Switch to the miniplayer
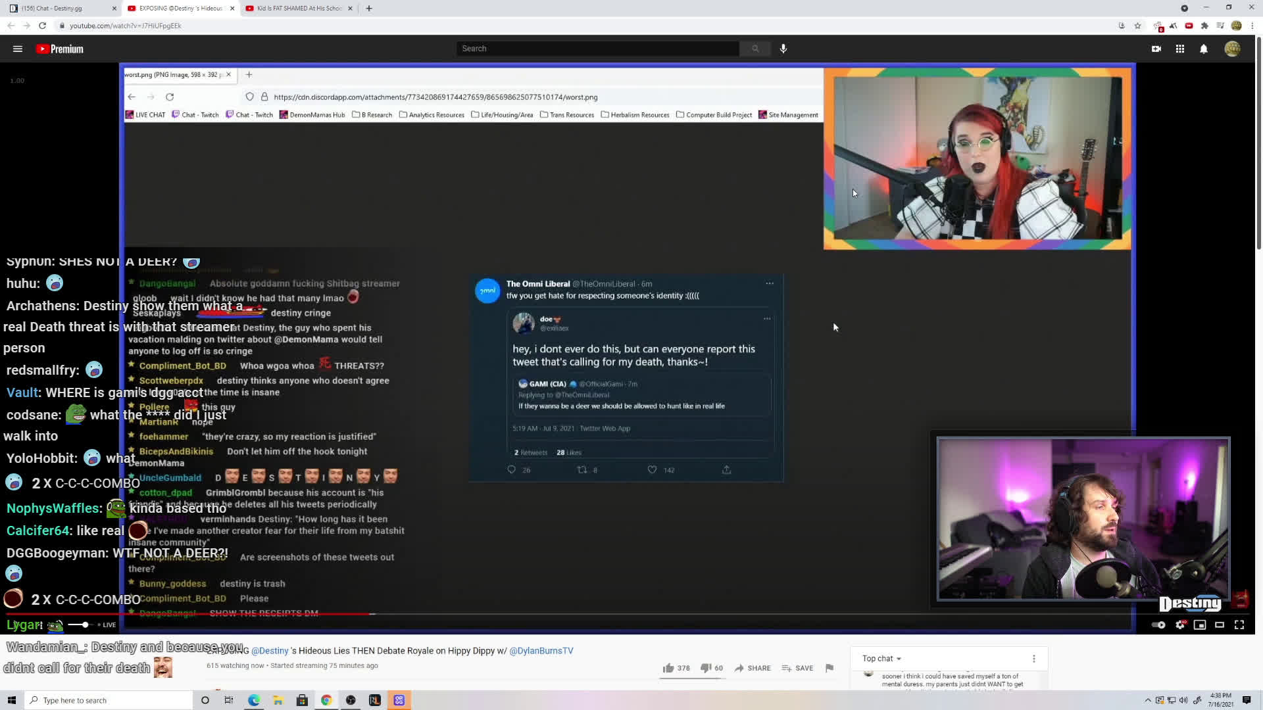 click(x=1200, y=625)
